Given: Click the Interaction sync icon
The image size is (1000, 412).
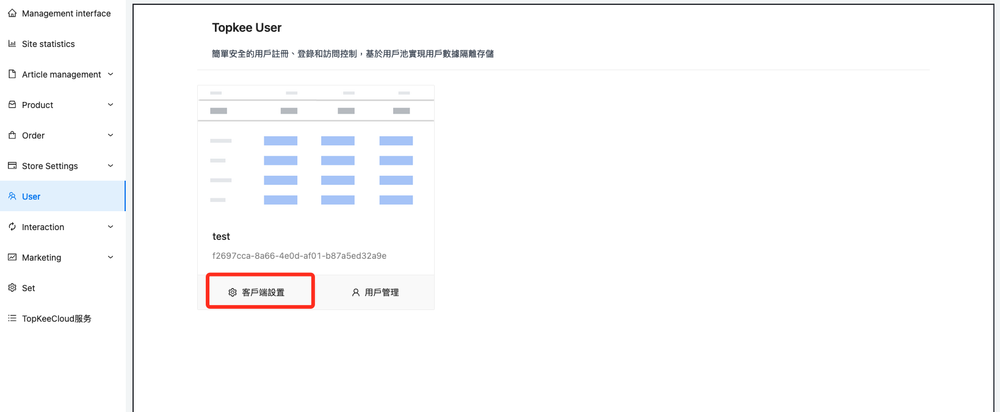Looking at the screenshot, I should (12, 226).
